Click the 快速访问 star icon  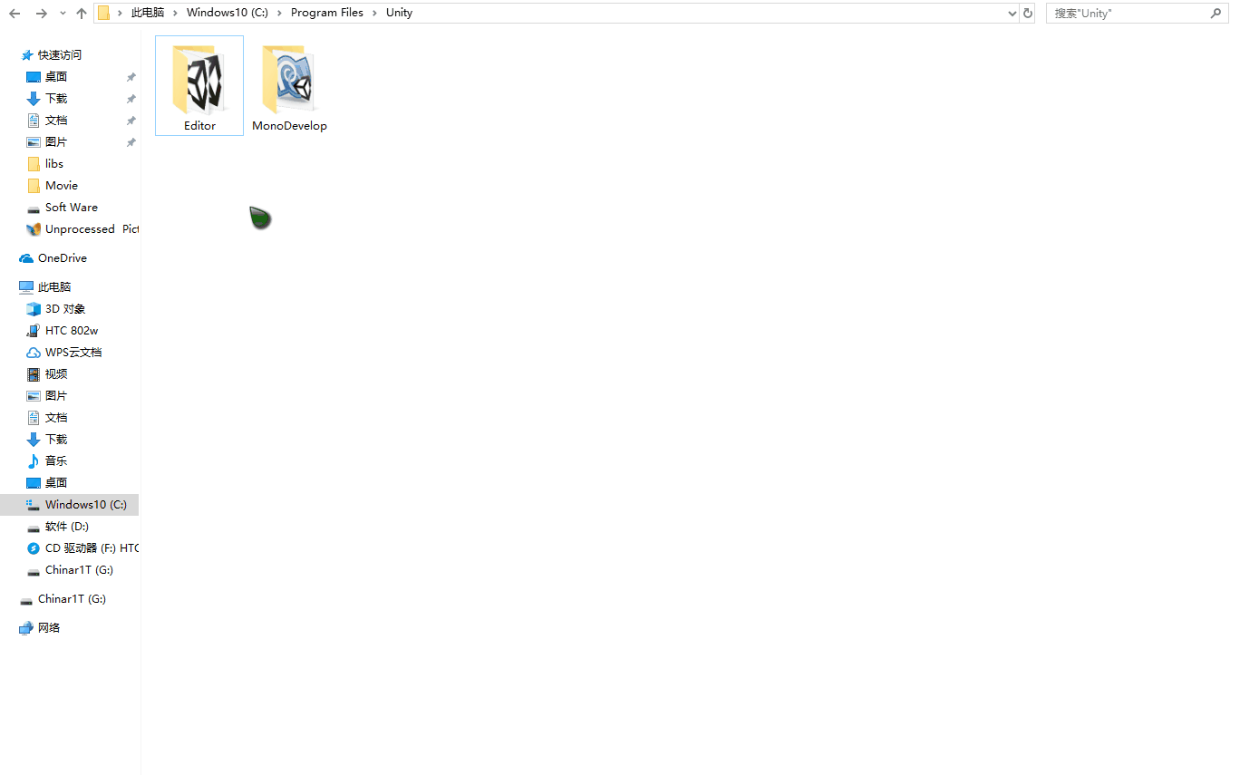click(26, 55)
